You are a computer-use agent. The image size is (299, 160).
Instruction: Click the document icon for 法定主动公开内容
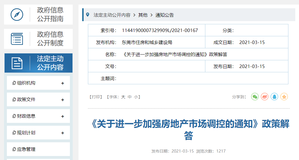point(17,63)
